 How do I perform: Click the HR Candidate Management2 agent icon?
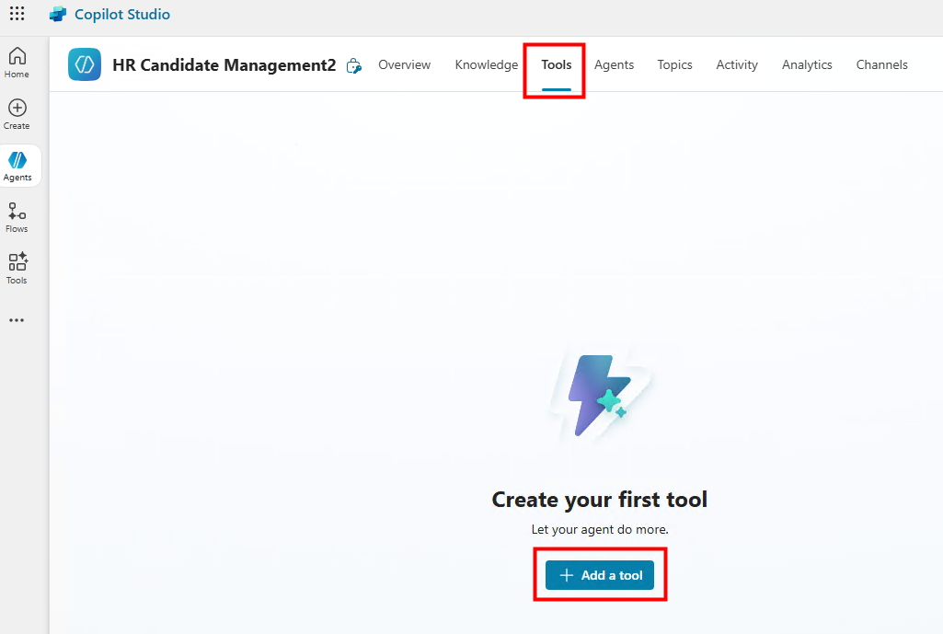point(85,64)
